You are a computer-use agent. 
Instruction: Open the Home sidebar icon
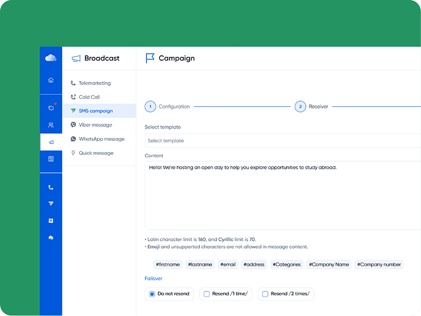pos(51,80)
